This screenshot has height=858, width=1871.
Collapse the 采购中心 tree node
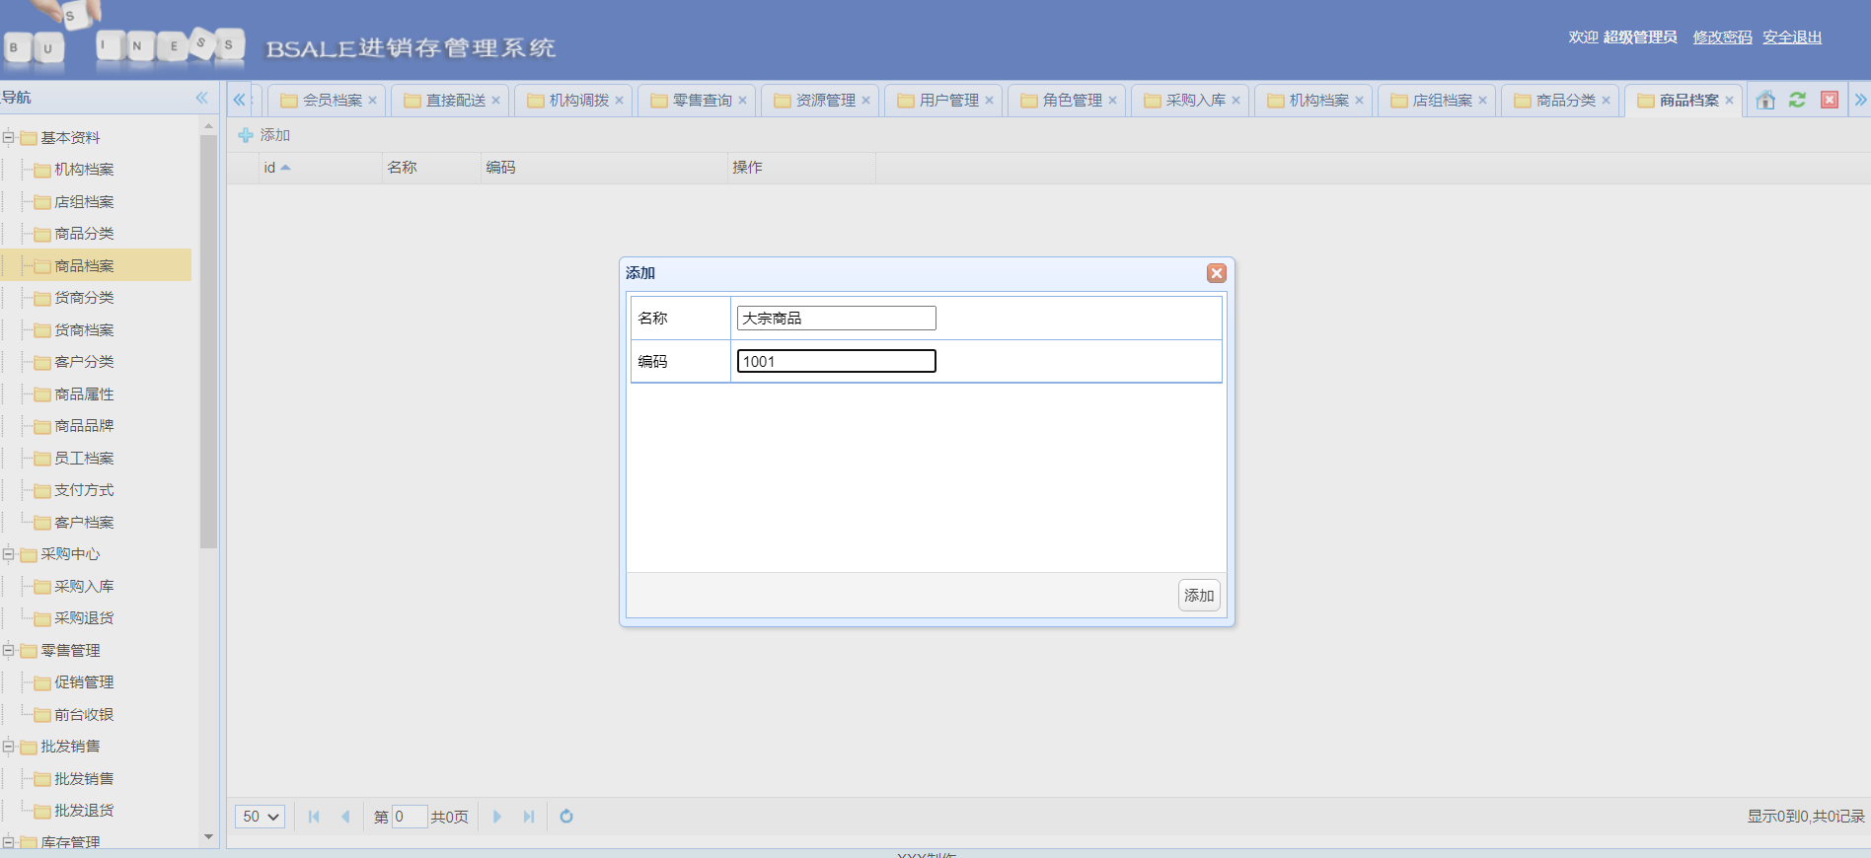9,554
